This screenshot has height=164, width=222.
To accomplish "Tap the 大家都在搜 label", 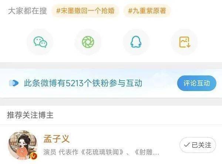I will pos(27,11).
